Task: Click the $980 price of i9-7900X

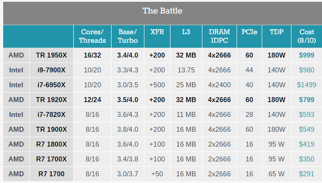Action: click(x=306, y=70)
